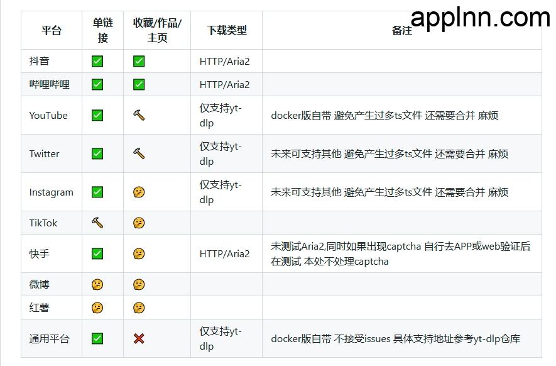Click 快手 single-link green check mark
Image resolution: width=556 pixels, height=366 pixels.
point(97,254)
